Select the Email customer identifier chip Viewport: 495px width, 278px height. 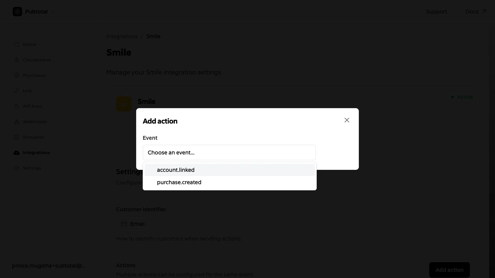pyautogui.click(x=133, y=224)
